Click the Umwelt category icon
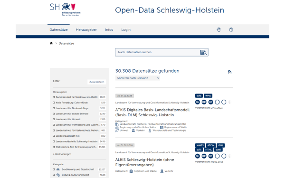Screen dimensions: 285x178 117,131
